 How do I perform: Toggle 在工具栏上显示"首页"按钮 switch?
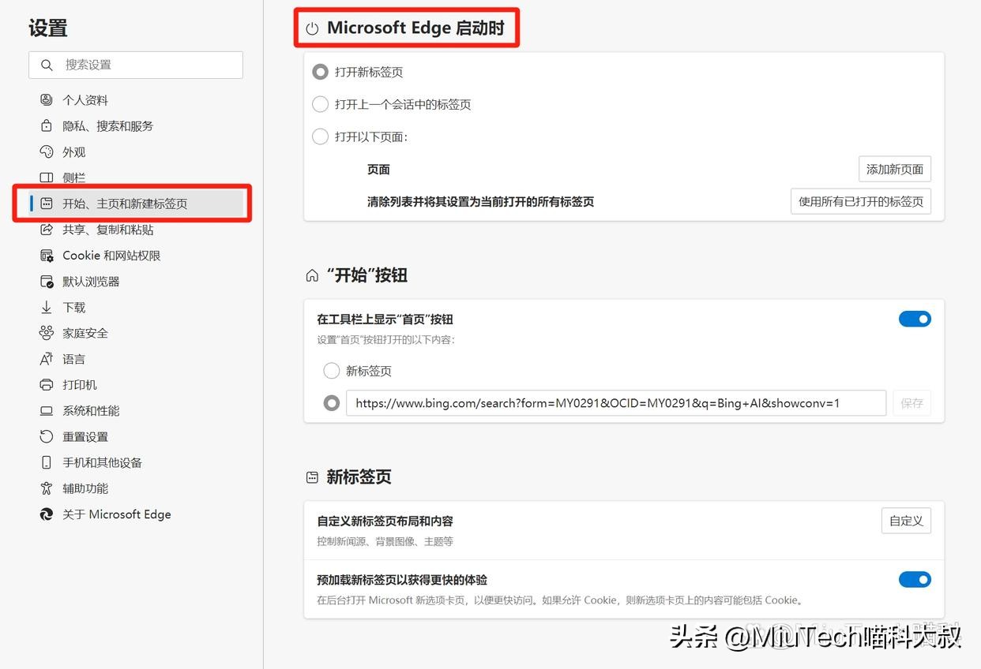coord(915,319)
